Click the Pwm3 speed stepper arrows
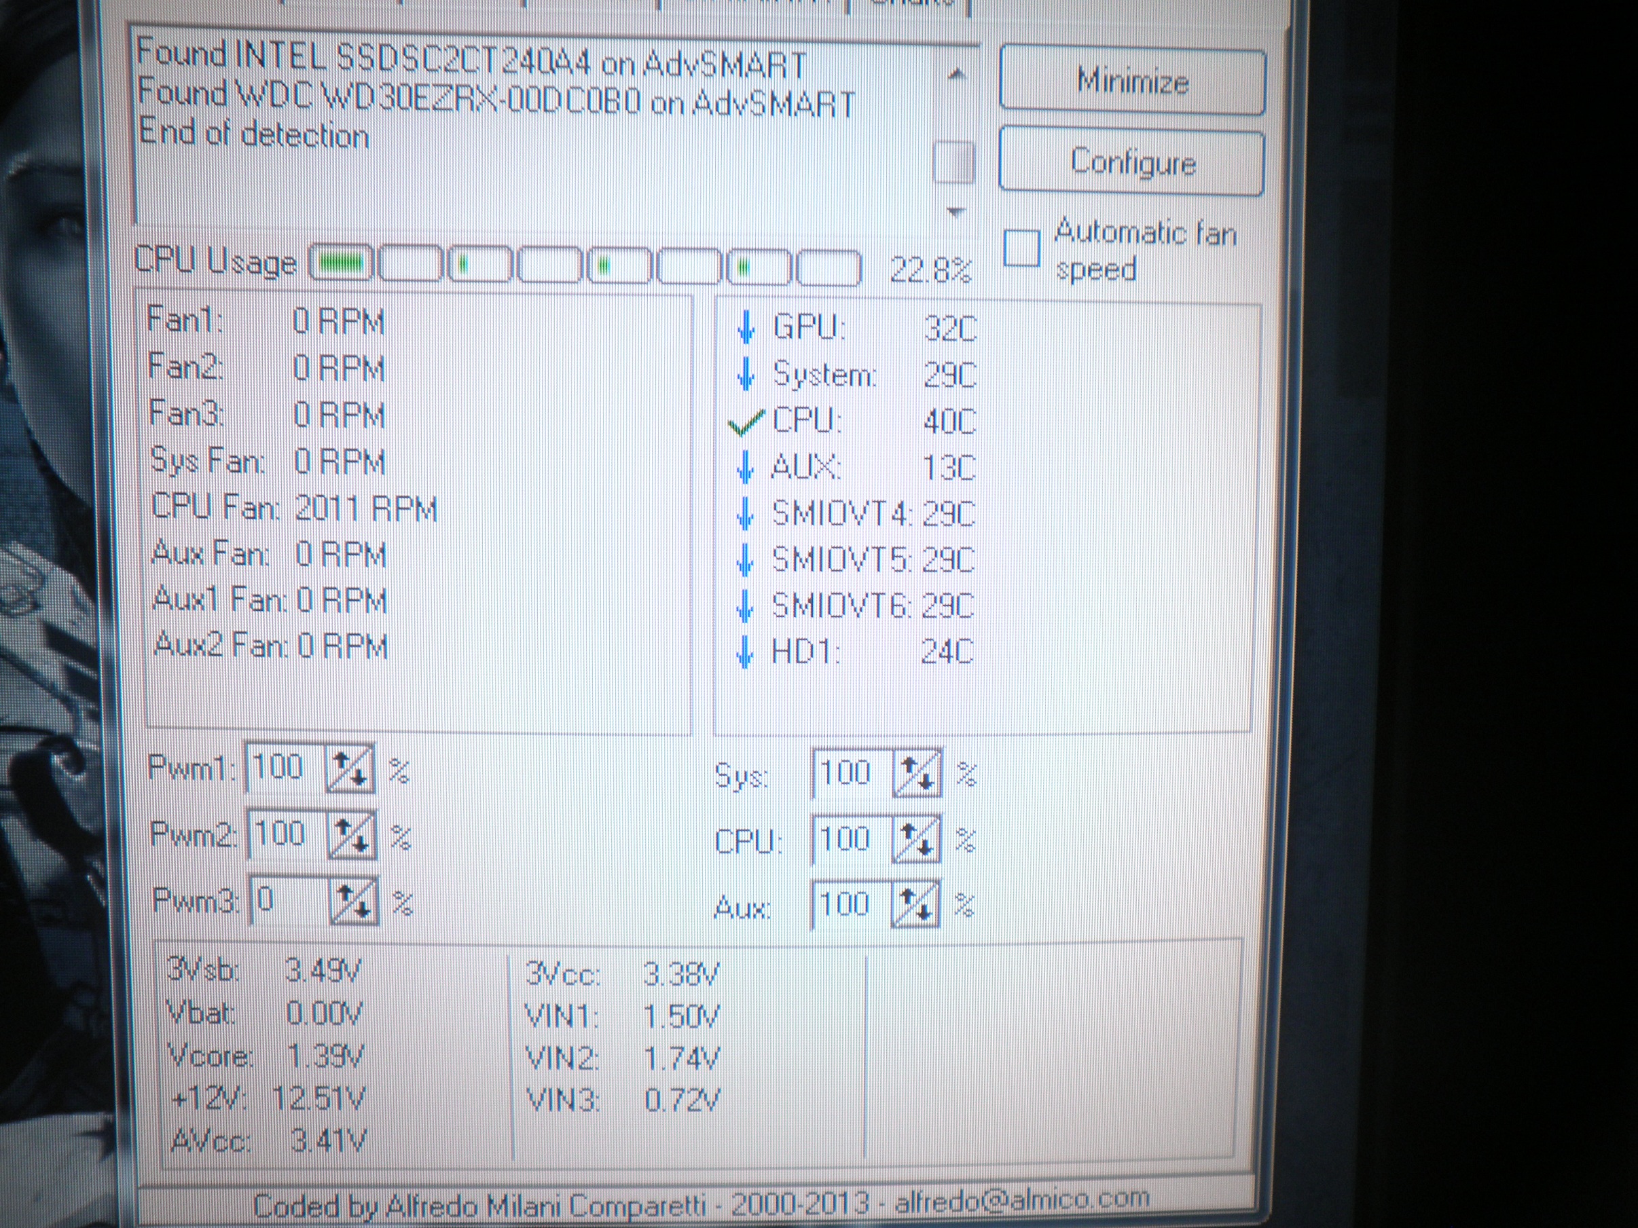 [x=354, y=901]
